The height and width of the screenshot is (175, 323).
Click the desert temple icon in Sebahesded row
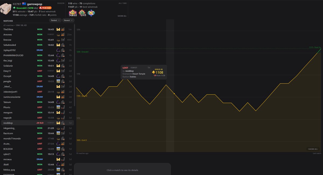(x=58, y=45)
